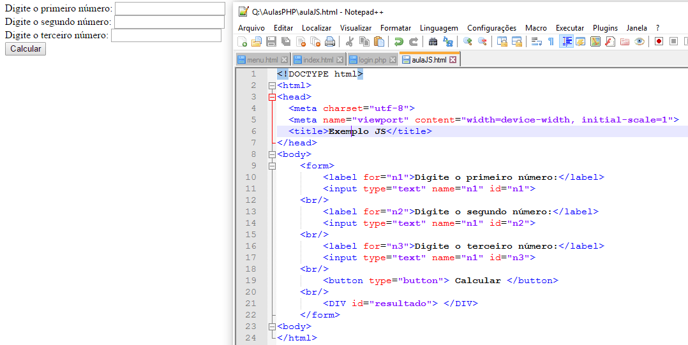Screen dimensions: 688x345
Task: Click the Save All icon
Action: point(286,41)
